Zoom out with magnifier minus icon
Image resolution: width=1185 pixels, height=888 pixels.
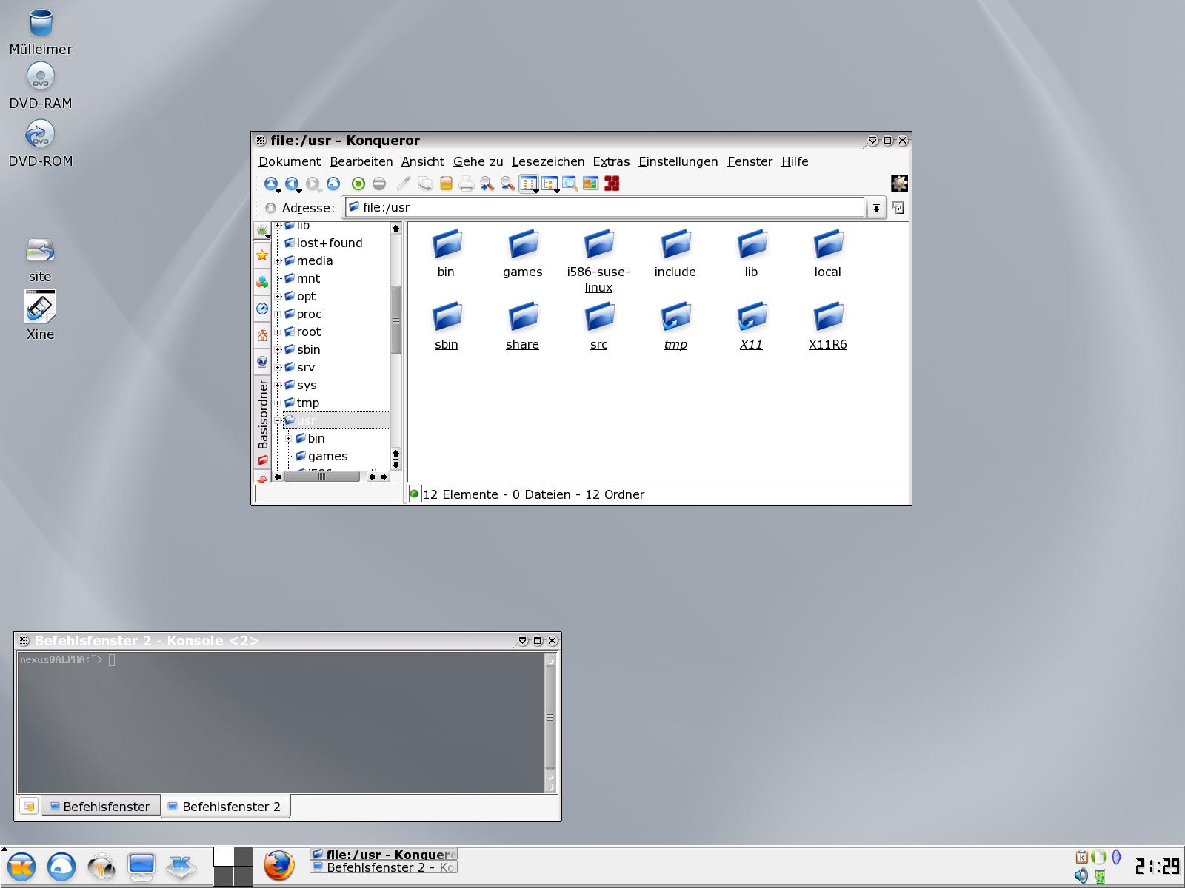tap(507, 184)
